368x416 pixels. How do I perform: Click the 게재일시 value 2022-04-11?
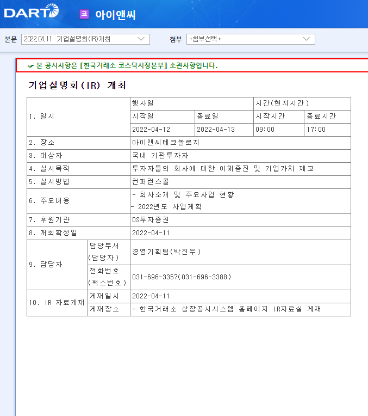pyautogui.click(x=241, y=296)
